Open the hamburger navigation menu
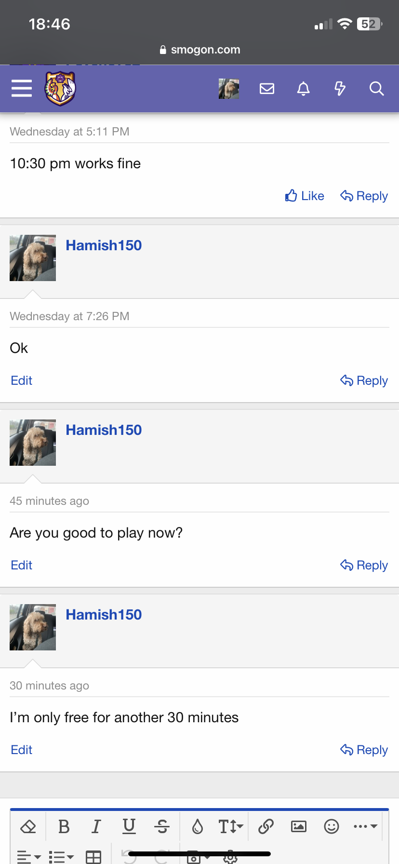This screenshot has height=864, width=399. point(22,88)
